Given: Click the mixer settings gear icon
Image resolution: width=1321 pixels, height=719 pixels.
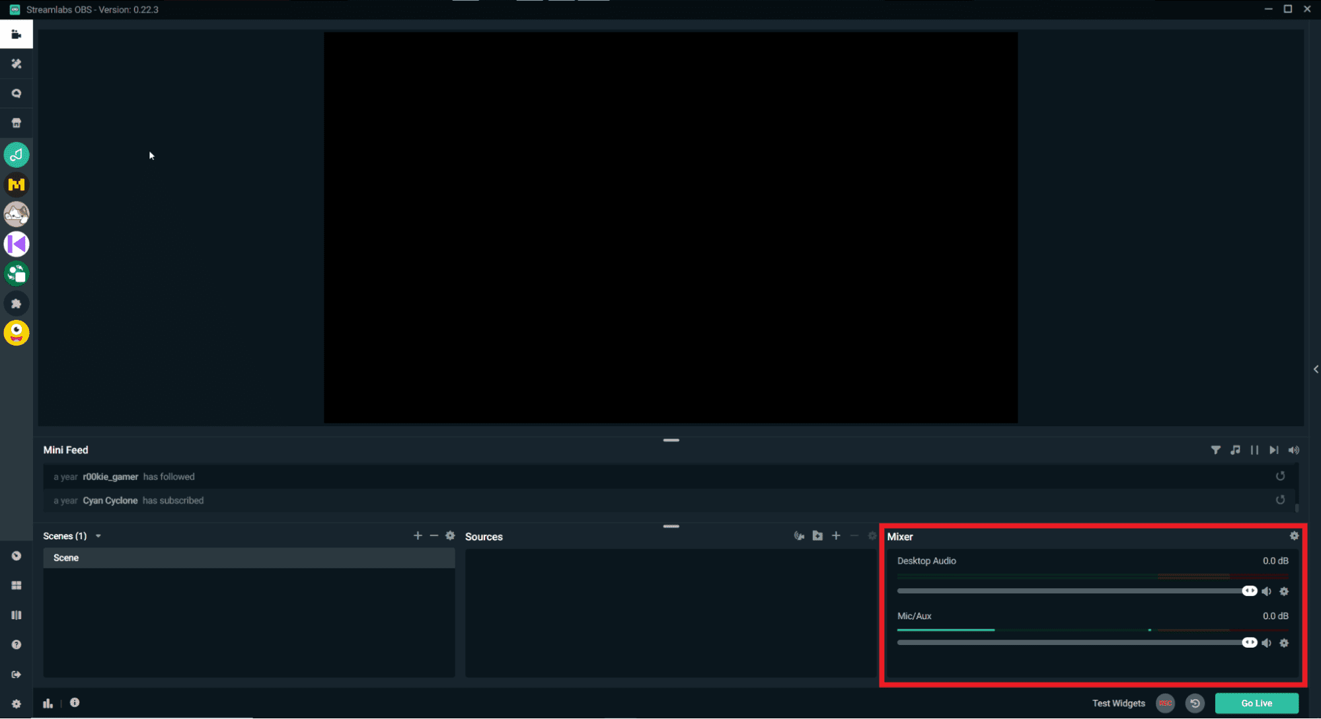Looking at the screenshot, I should [1293, 536].
